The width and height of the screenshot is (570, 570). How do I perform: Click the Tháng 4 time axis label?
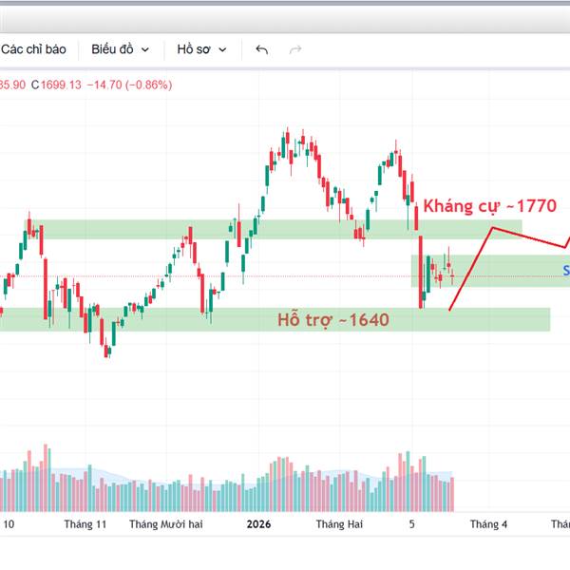(488, 524)
